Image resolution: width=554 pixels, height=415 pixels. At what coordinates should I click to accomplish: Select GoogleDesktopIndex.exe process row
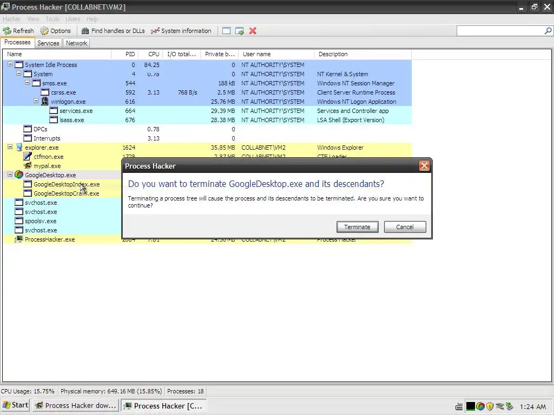(67, 184)
